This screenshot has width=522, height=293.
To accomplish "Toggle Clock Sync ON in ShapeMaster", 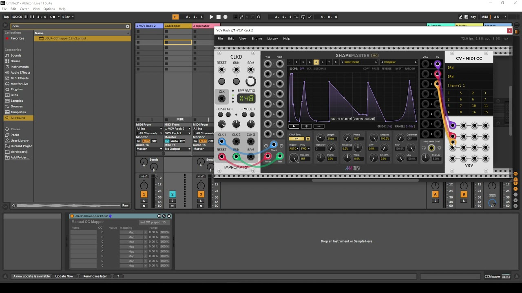I will click(x=296, y=139).
